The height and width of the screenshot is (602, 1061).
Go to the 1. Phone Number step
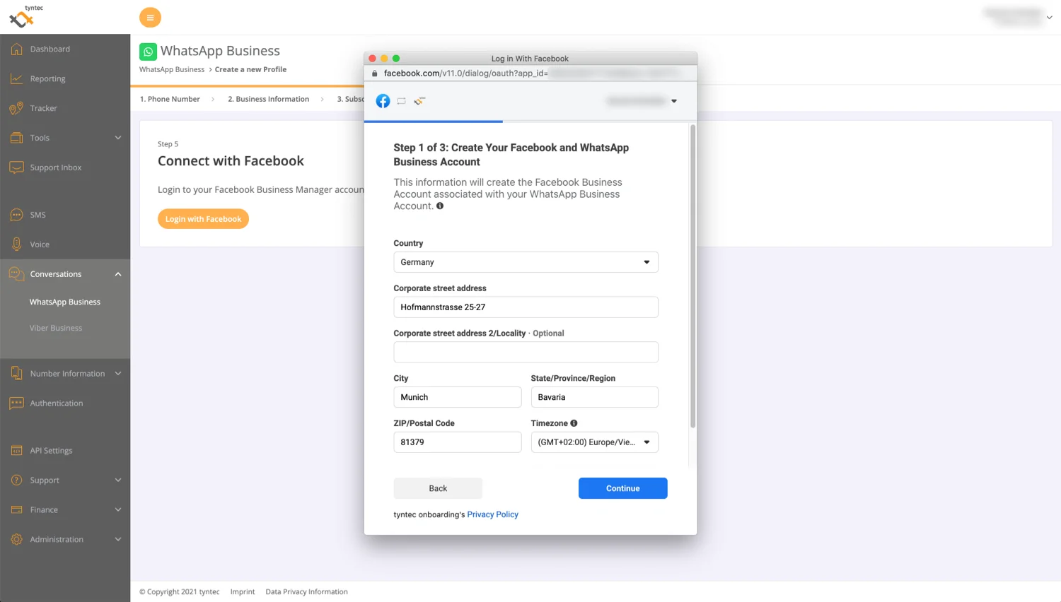coord(170,100)
